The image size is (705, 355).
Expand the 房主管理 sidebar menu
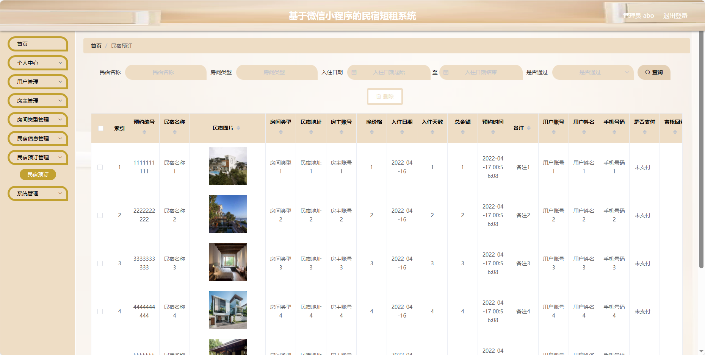pyautogui.click(x=38, y=101)
